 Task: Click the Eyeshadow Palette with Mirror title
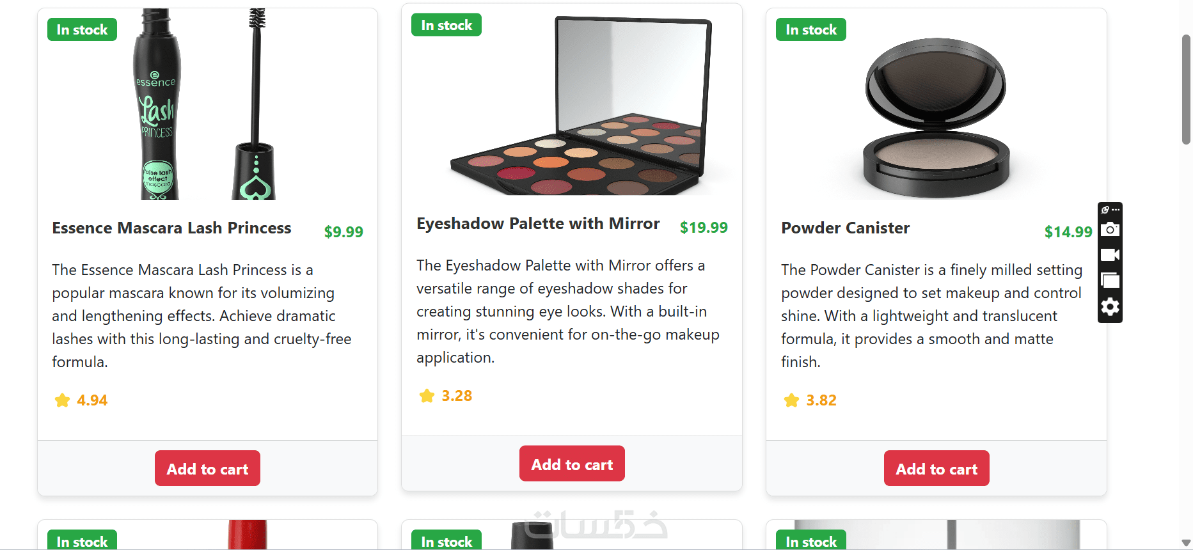(x=537, y=224)
